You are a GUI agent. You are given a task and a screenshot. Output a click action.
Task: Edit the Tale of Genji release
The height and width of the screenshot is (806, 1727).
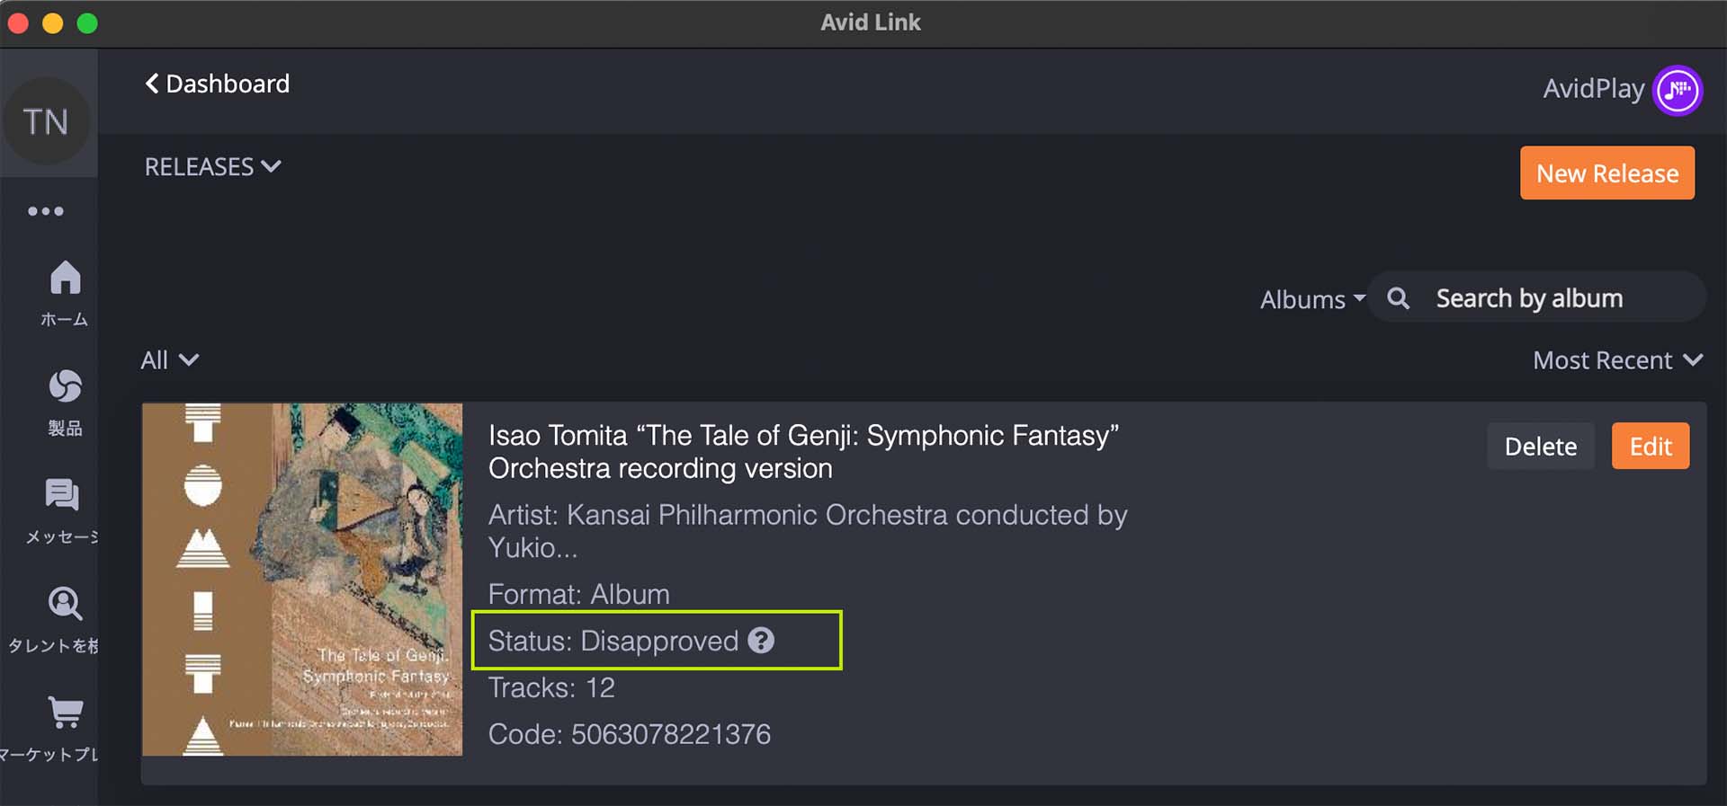pyautogui.click(x=1650, y=447)
